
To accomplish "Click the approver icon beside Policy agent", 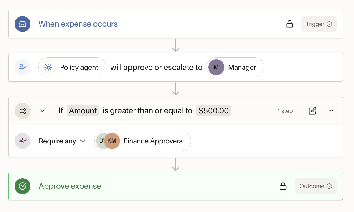I will coord(22,68).
